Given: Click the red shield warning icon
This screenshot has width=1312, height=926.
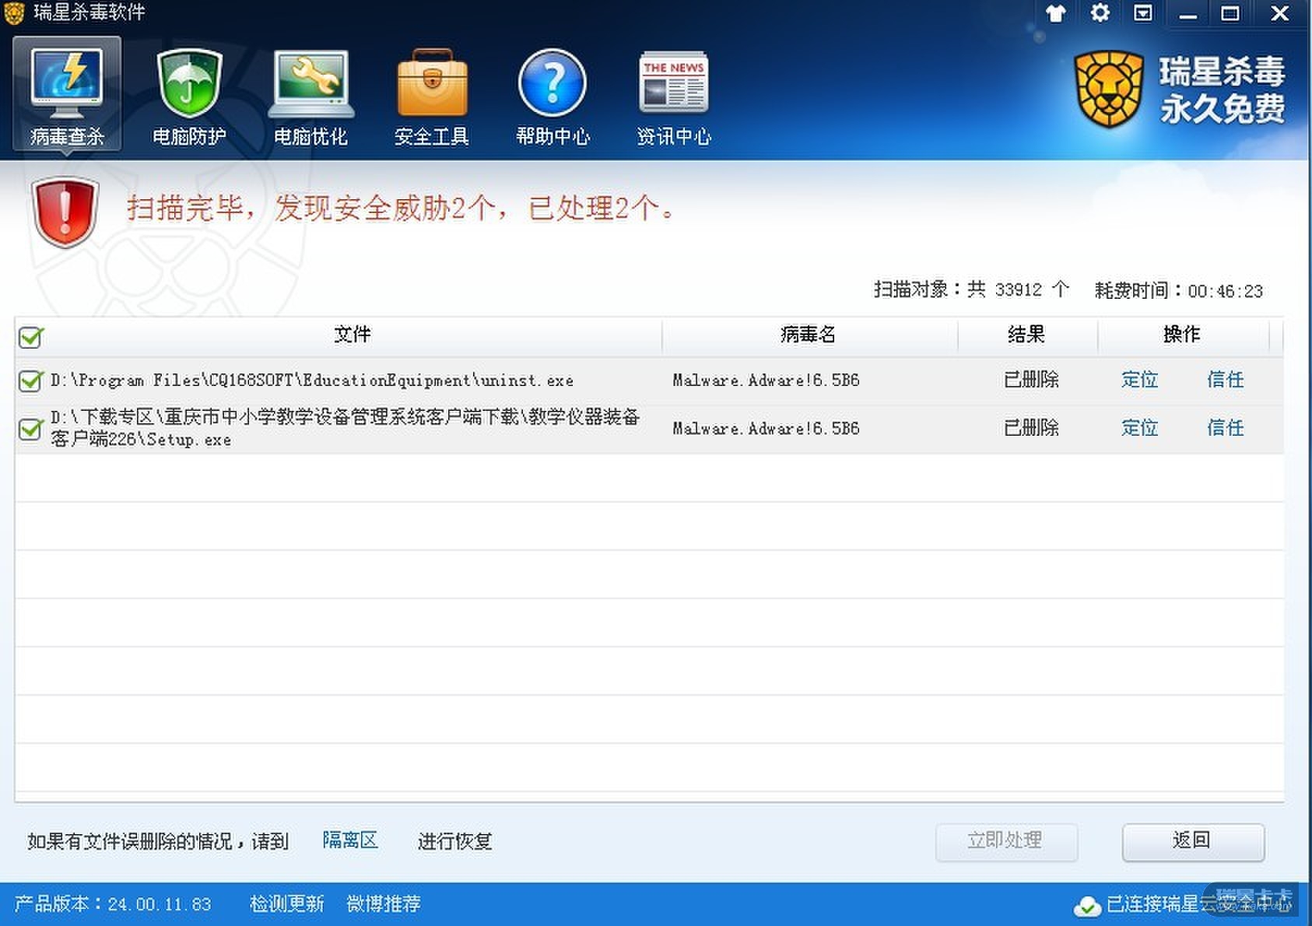Looking at the screenshot, I should pos(65,212).
